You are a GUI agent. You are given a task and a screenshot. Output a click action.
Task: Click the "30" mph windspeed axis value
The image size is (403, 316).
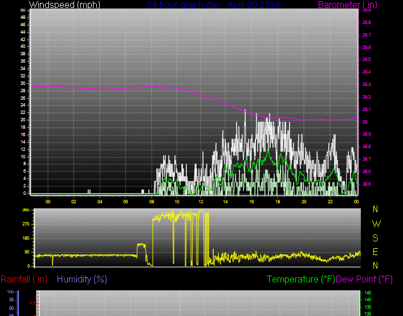point(23,84)
